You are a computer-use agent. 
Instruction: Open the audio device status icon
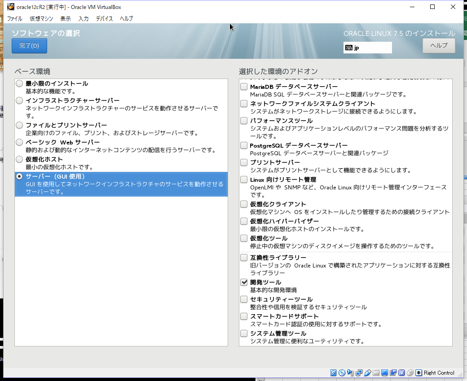[x=351, y=373]
